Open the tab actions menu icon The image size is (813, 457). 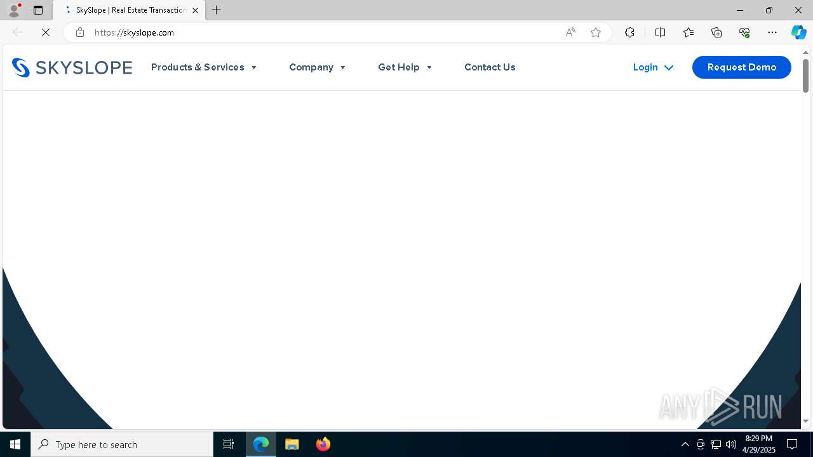[38, 10]
